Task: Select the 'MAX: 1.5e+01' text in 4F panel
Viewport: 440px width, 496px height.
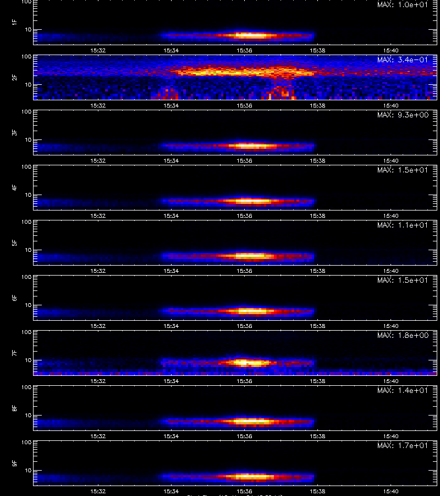Action: (x=403, y=170)
